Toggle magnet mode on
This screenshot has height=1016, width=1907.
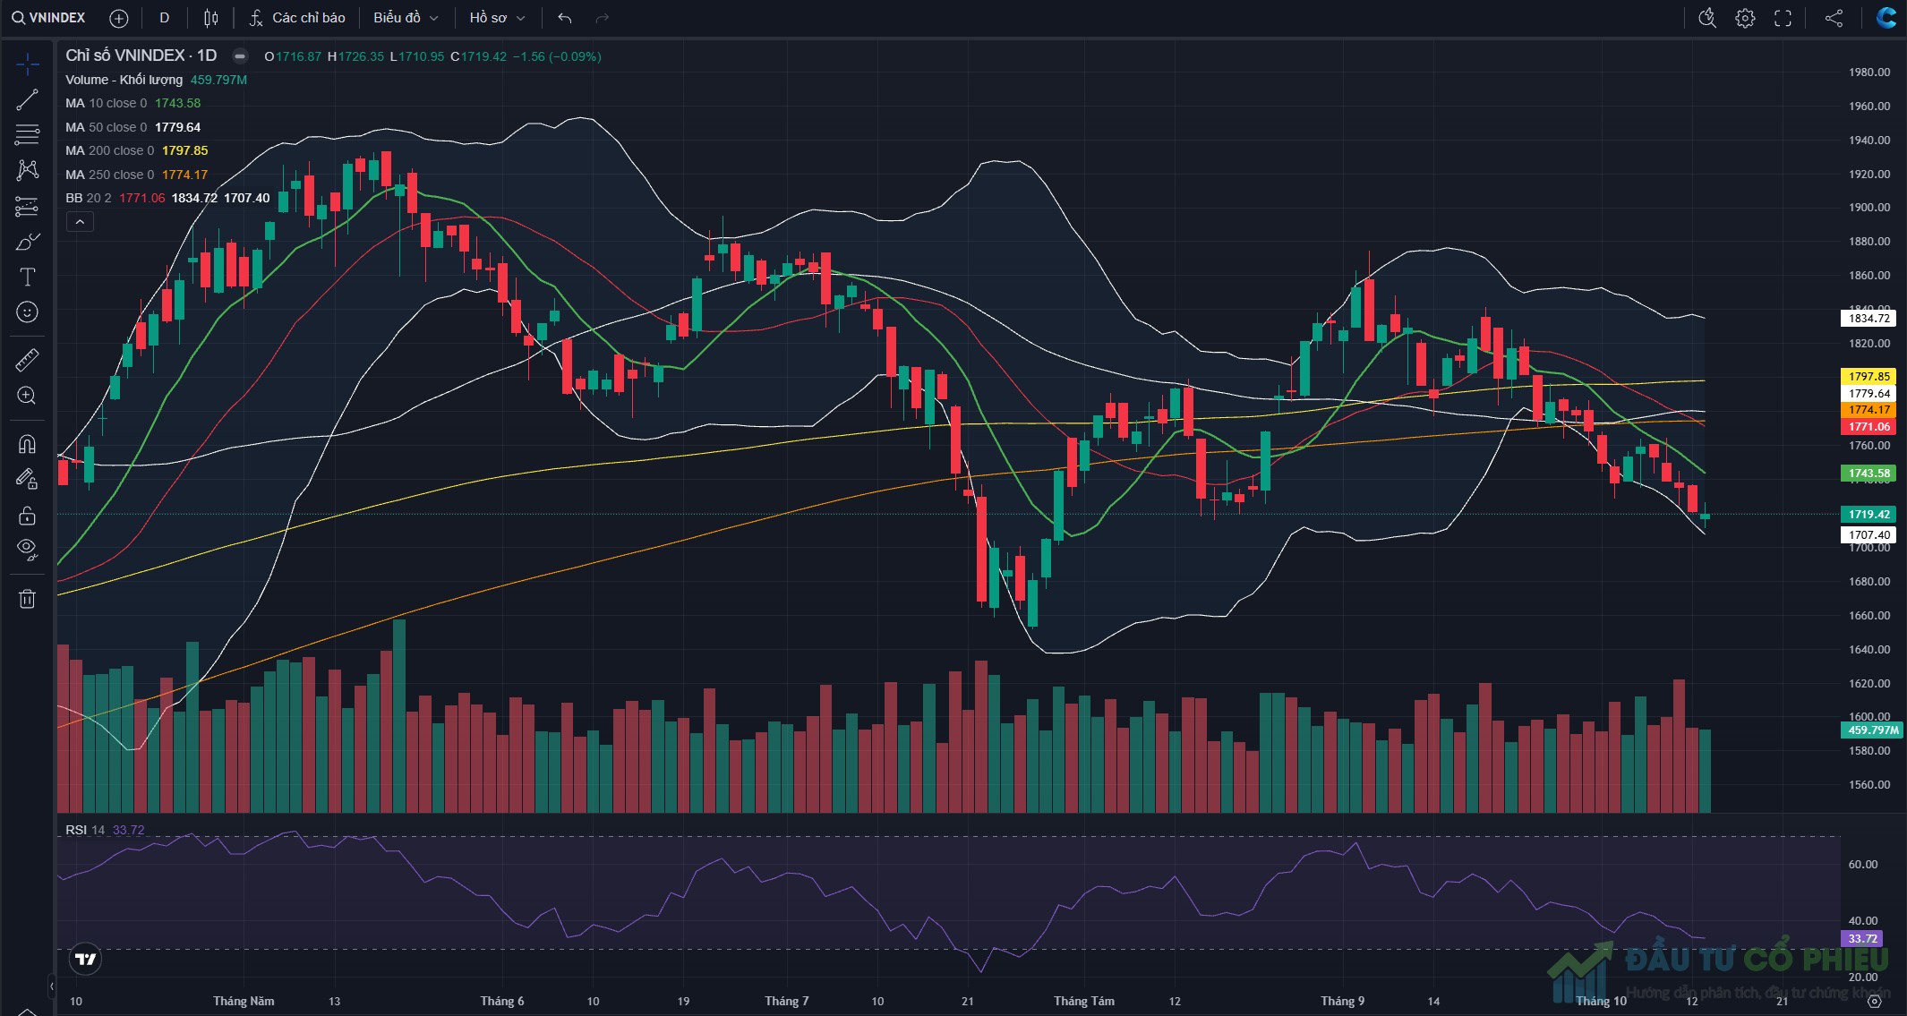coord(27,444)
